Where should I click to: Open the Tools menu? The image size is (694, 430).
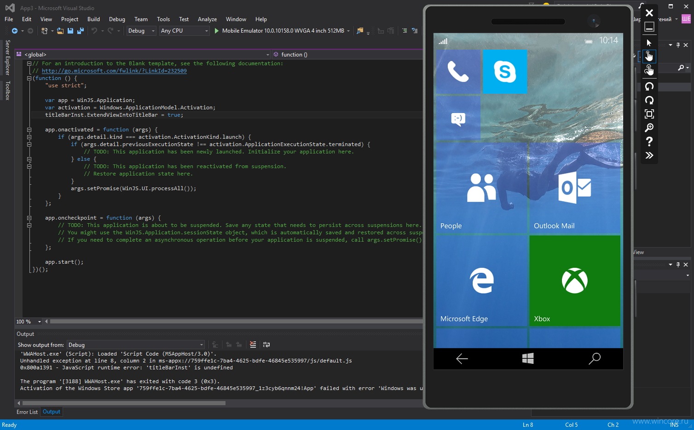[x=163, y=19]
